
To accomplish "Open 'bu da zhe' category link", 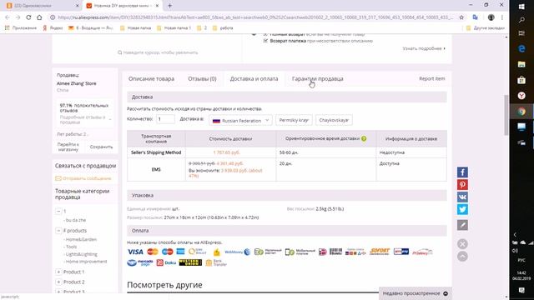I will pyautogui.click(x=76, y=220).
